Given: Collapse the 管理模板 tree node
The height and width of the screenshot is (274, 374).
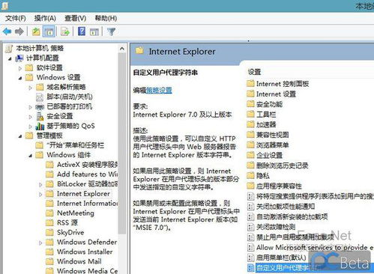Looking at the screenshot, I should (20, 136).
